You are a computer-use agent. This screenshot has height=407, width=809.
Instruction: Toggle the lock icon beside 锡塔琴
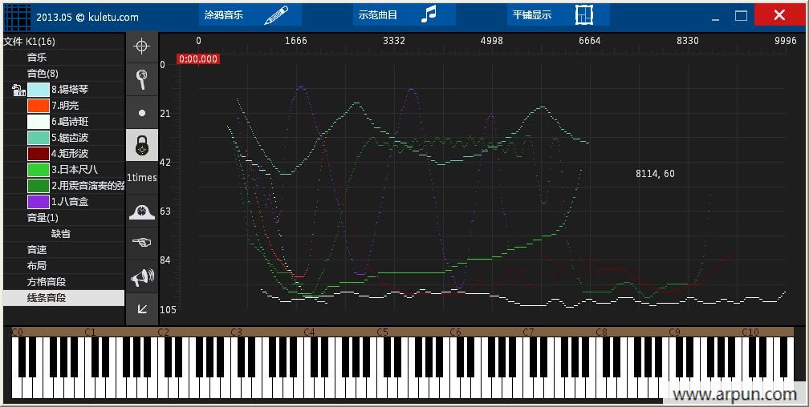[19, 90]
